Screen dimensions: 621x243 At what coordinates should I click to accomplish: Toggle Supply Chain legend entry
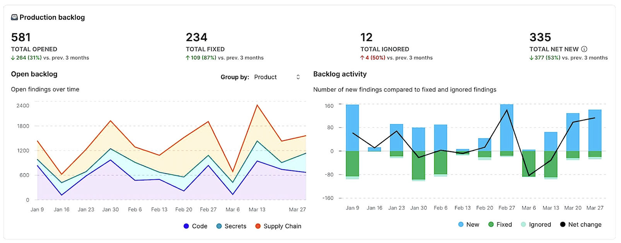point(278,226)
